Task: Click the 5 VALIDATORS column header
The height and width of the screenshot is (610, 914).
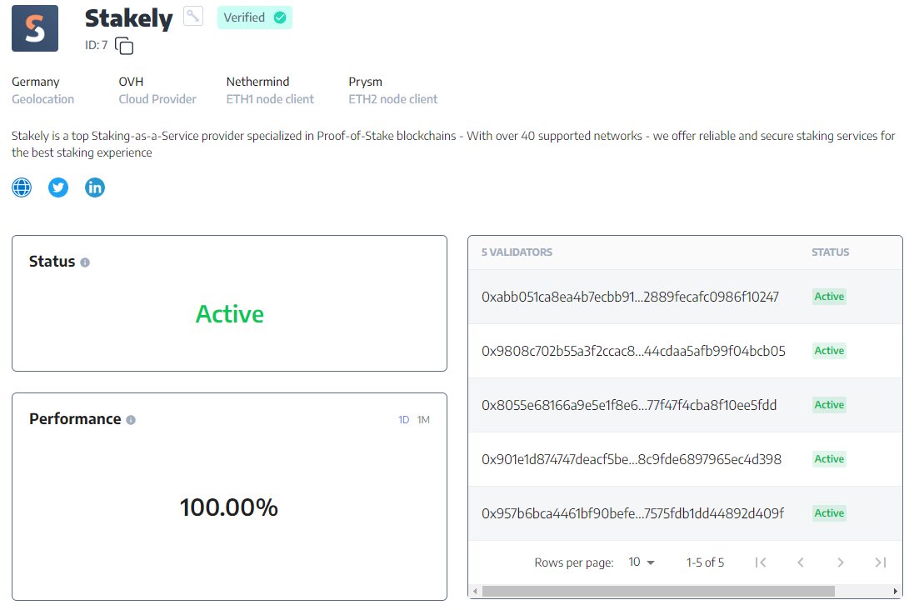Action: (x=517, y=252)
